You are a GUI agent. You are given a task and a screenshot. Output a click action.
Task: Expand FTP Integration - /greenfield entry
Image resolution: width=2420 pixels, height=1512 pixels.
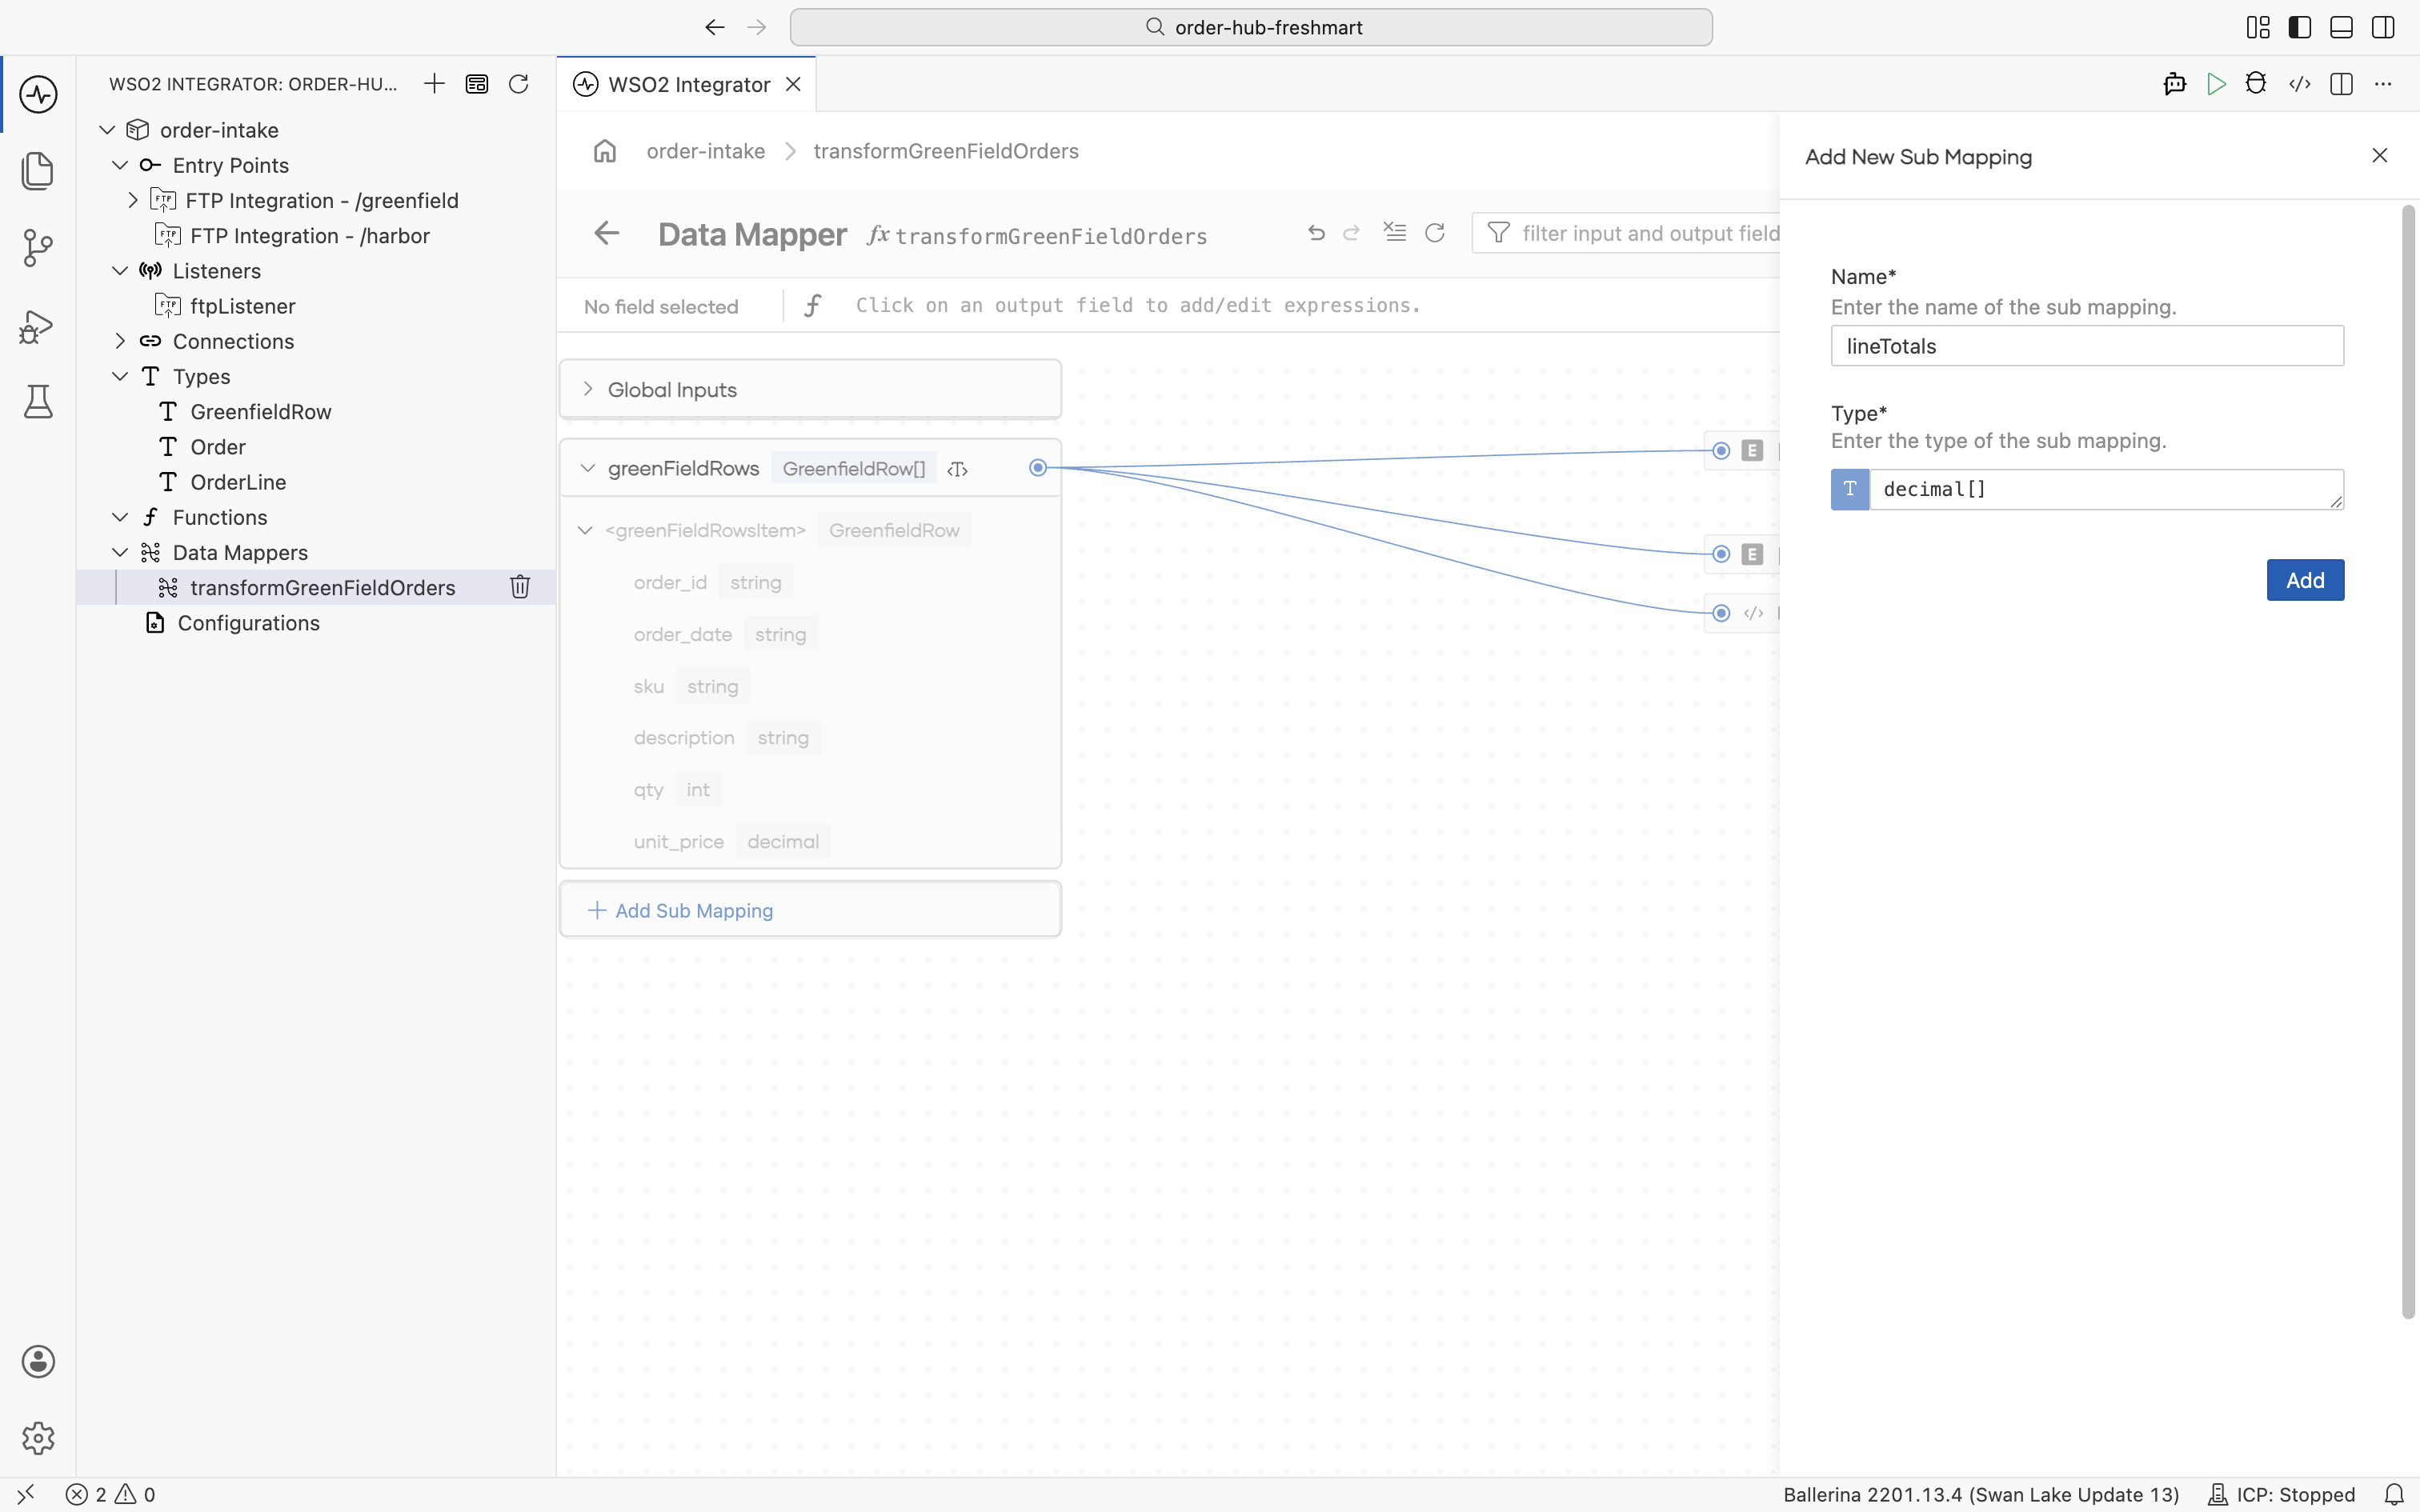point(133,200)
